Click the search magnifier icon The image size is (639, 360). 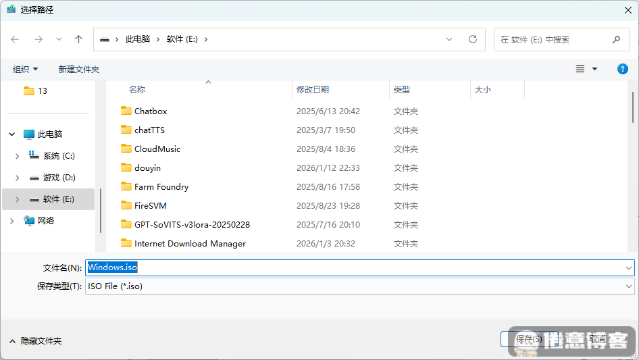click(x=616, y=40)
